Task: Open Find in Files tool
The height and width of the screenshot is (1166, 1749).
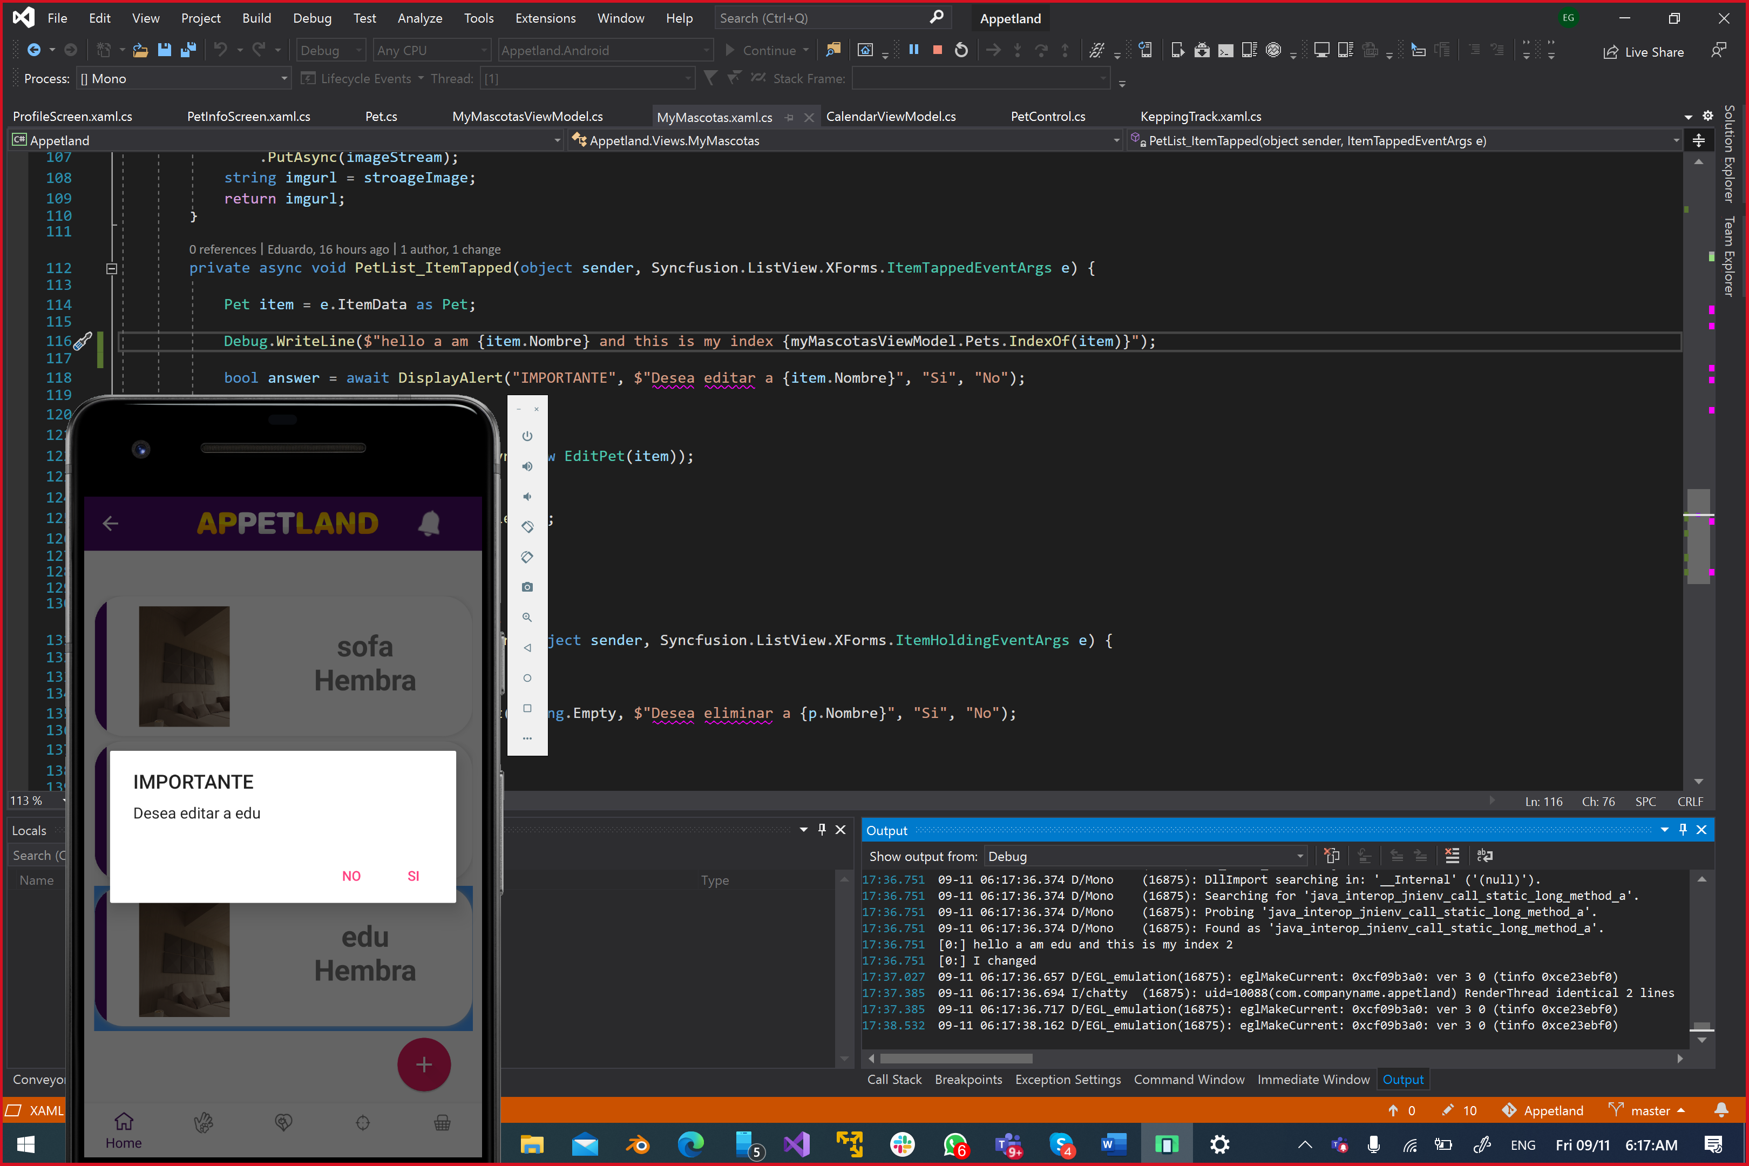Action: [833, 50]
